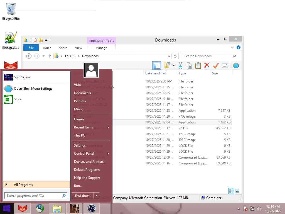Open the Manage ribbon tab
Screen dimensions: 285x214
pos(101,48)
